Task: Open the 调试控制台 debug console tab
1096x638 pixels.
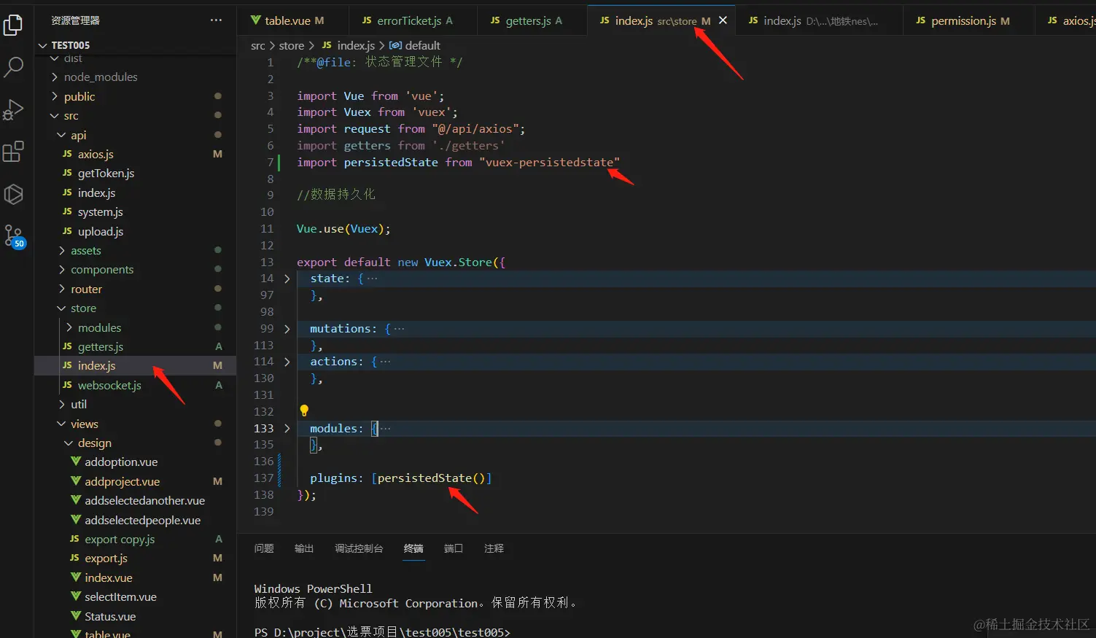Action: (359, 548)
